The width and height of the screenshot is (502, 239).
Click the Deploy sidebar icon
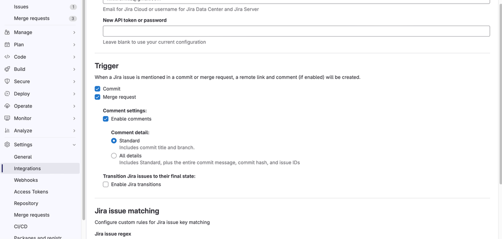[x=7, y=94]
